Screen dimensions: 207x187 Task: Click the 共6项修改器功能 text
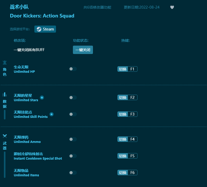click(x=97, y=7)
